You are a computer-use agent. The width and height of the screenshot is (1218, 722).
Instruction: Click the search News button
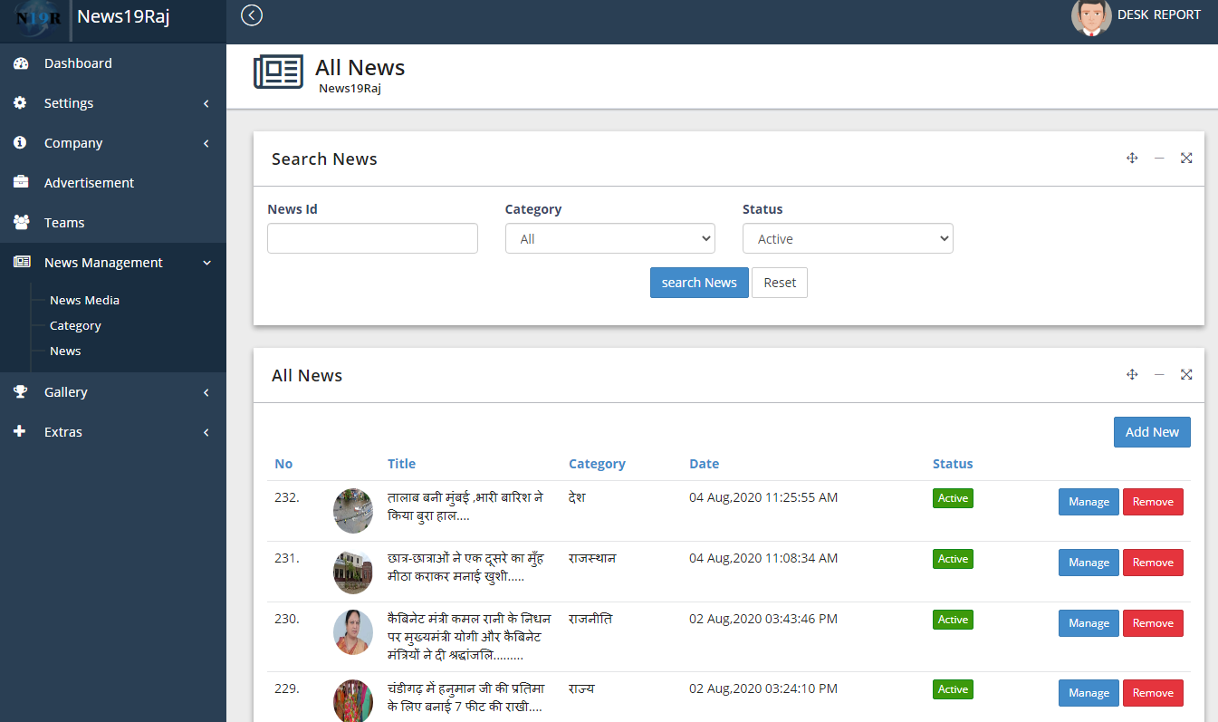(699, 283)
